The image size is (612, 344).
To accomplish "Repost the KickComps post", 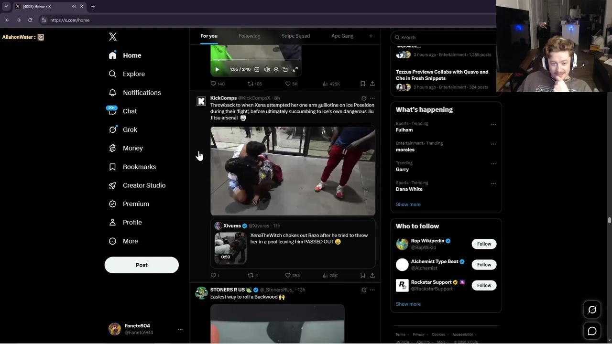I will [253, 275].
